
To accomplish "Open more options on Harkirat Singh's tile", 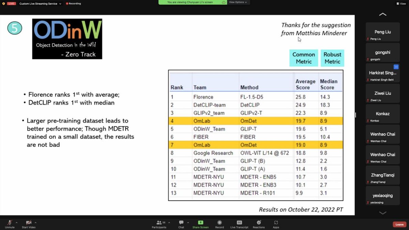I will click(396, 67).
